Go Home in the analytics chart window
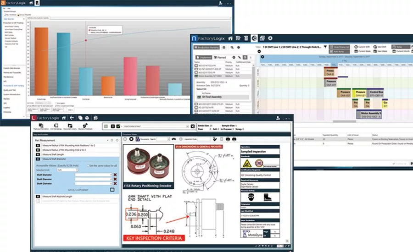 [x=31, y=3]
